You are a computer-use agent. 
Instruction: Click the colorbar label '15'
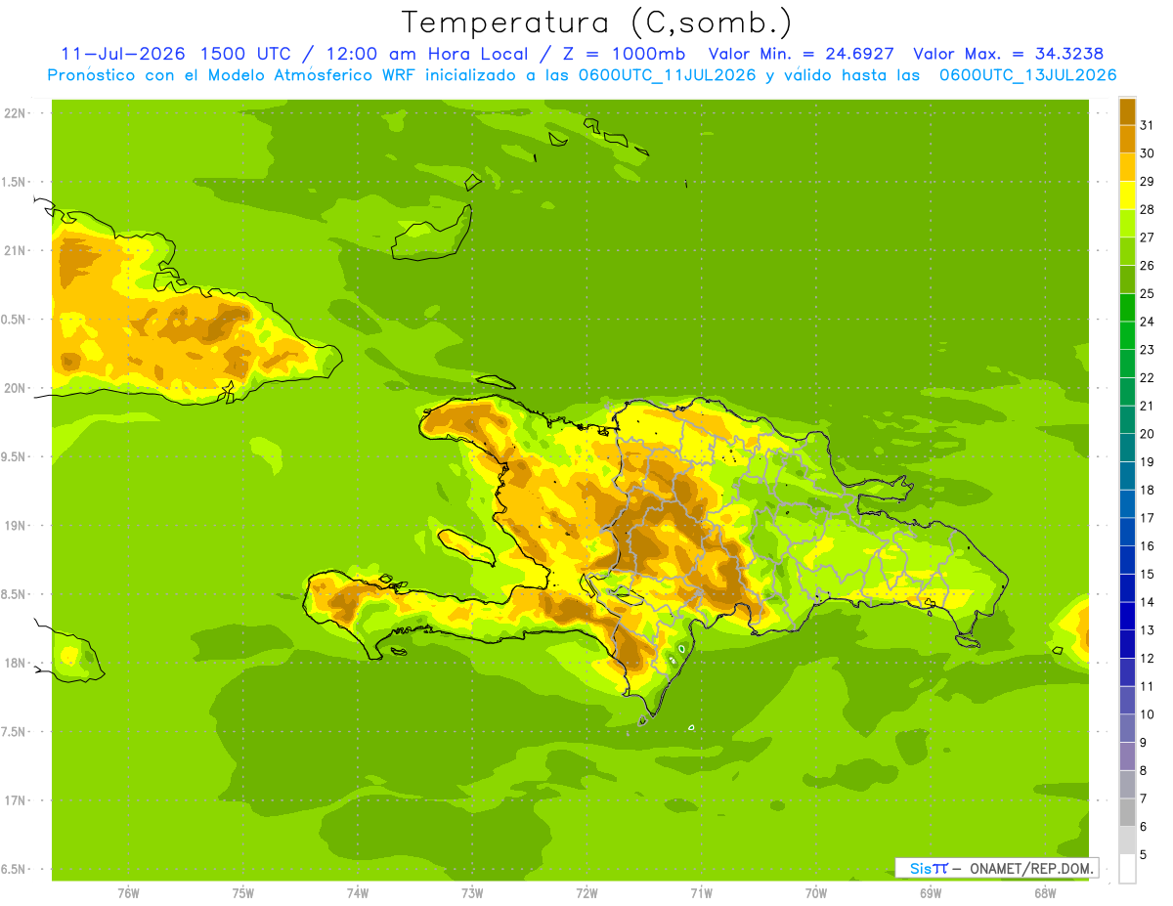[1147, 574]
